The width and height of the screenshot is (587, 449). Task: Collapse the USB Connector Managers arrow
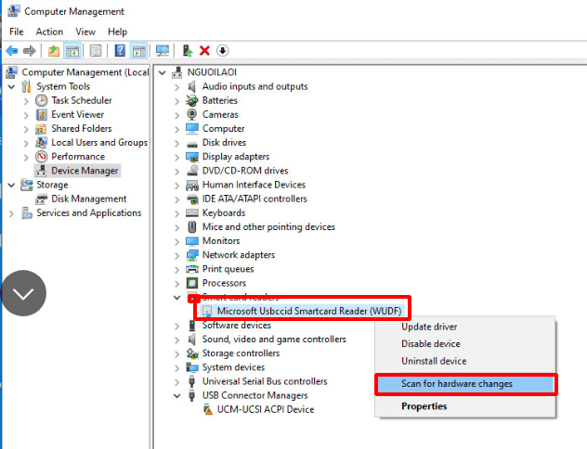click(x=177, y=395)
